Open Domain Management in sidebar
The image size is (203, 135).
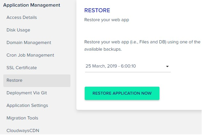29,43
